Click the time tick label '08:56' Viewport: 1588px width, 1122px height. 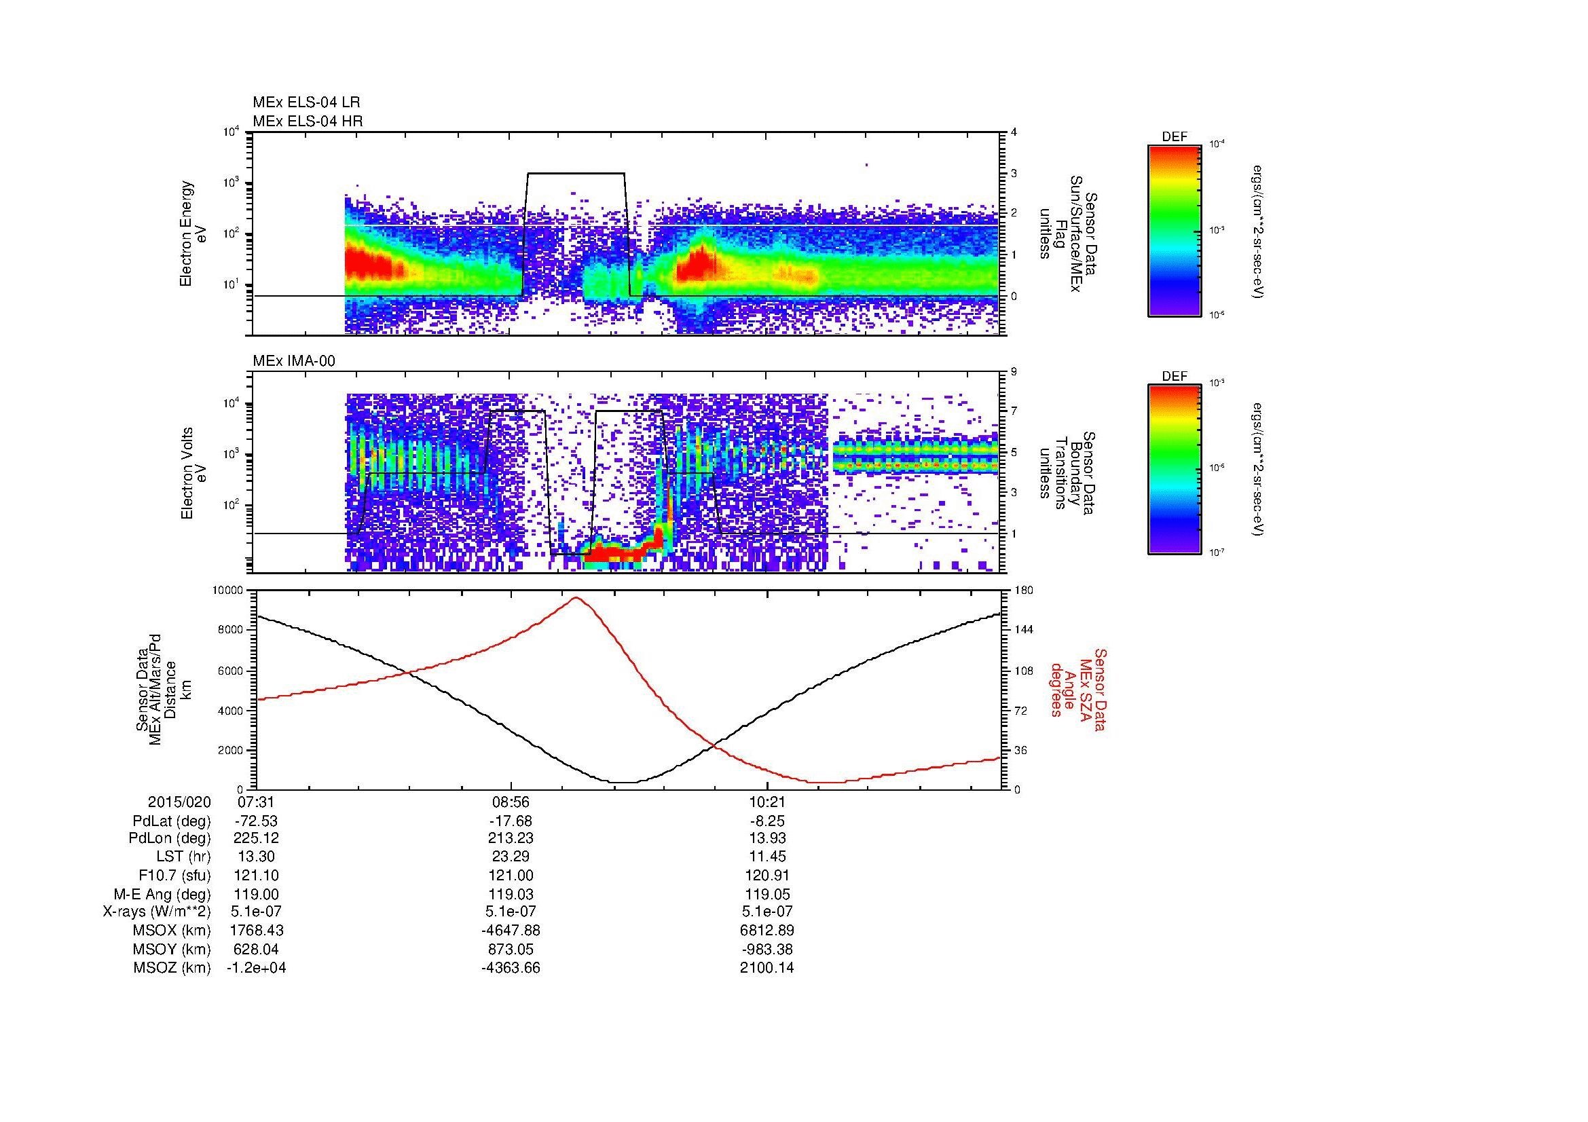pos(511,802)
